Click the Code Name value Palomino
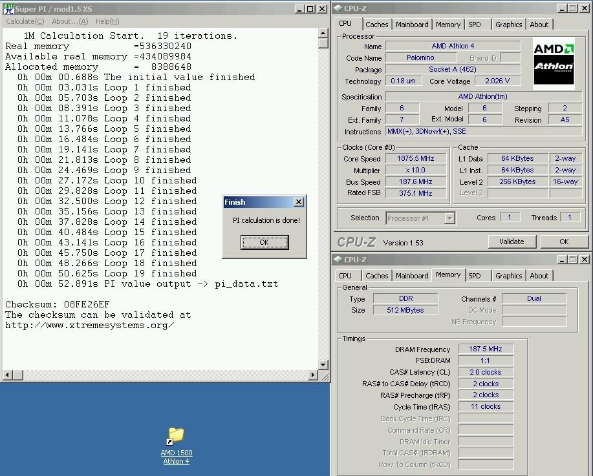 pos(420,57)
